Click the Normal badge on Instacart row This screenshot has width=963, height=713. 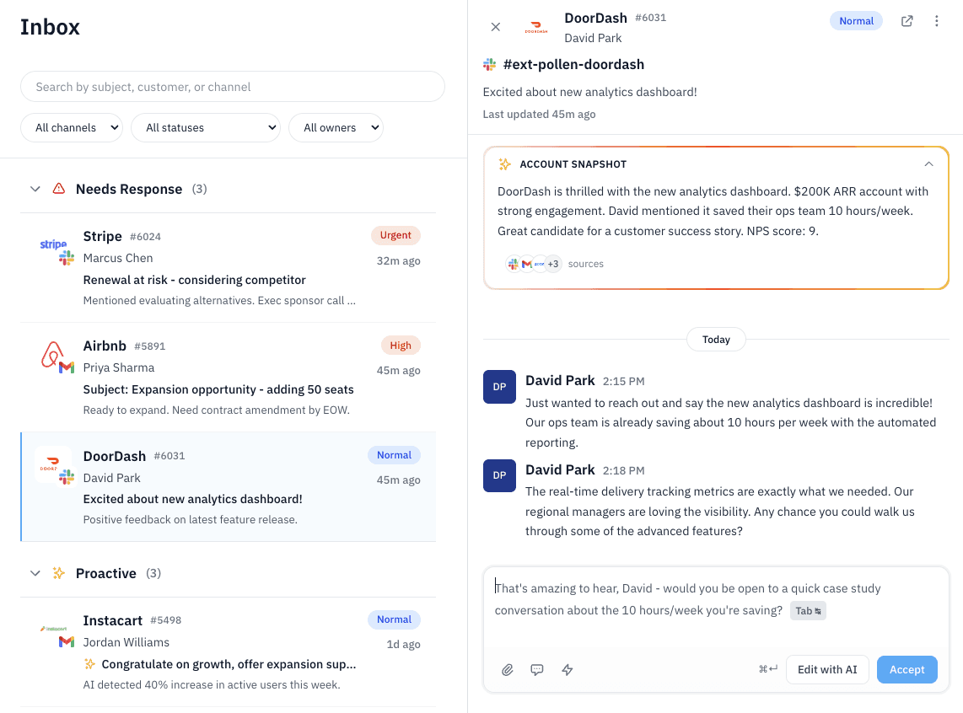point(395,619)
